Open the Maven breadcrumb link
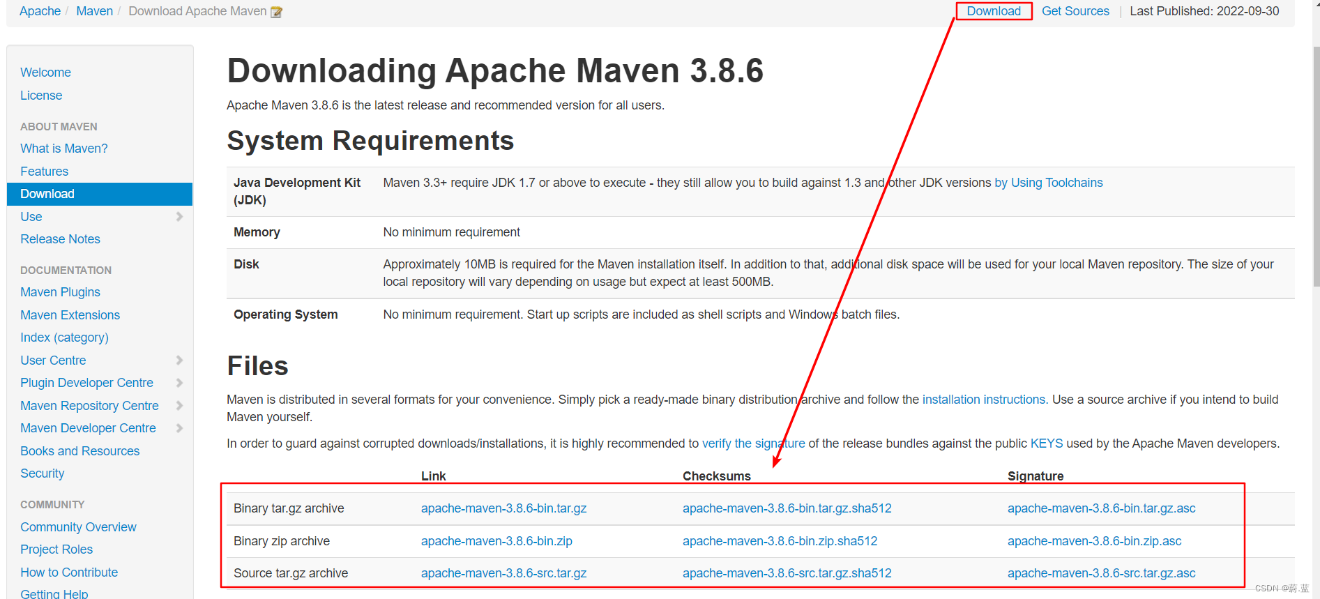 pos(94,11)
